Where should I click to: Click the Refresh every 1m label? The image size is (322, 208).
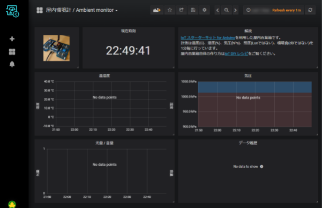pos(287,10)
